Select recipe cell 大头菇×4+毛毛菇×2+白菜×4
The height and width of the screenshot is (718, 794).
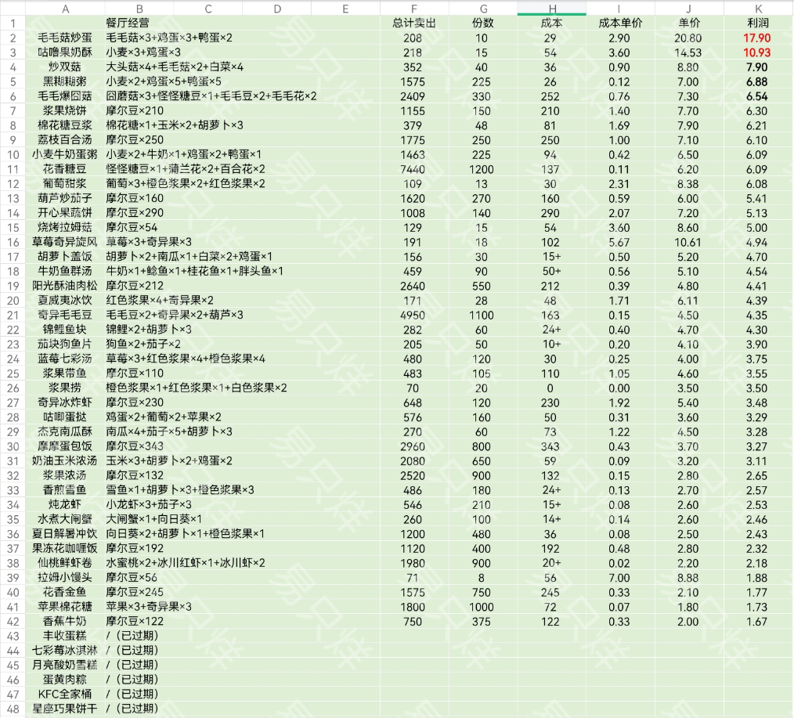[x=175, y=67]
